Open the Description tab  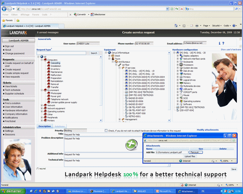(x=45, y=126)
